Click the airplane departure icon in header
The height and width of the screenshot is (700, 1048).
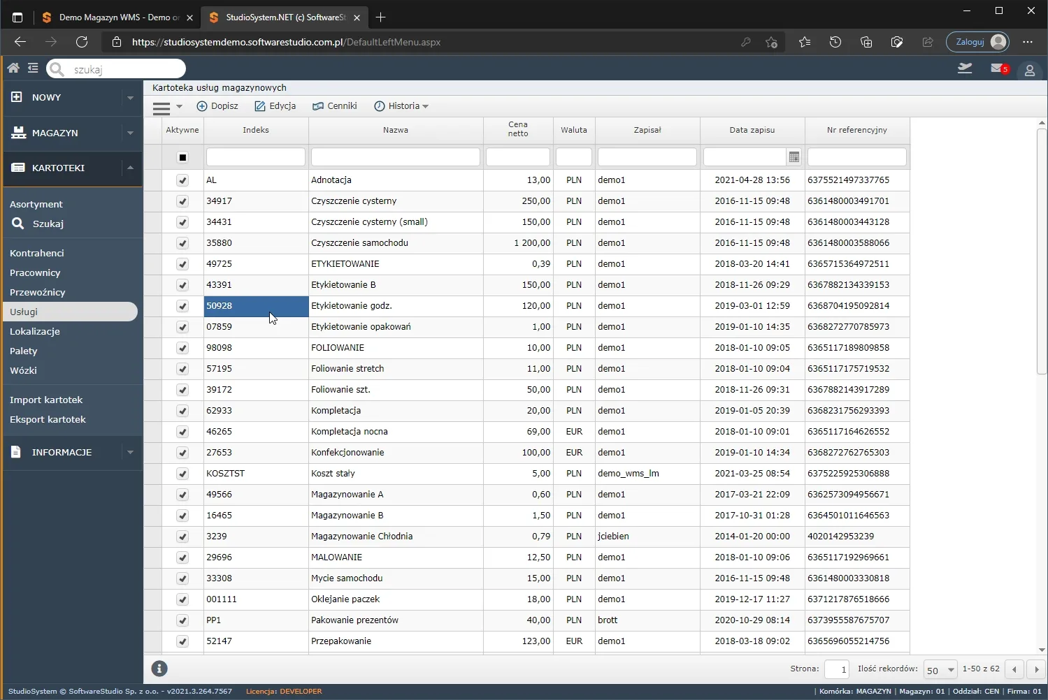click(965, 68)
